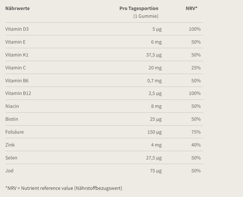
Task: Click the (1 Gummie) subheading text
Action: [146, 16]
